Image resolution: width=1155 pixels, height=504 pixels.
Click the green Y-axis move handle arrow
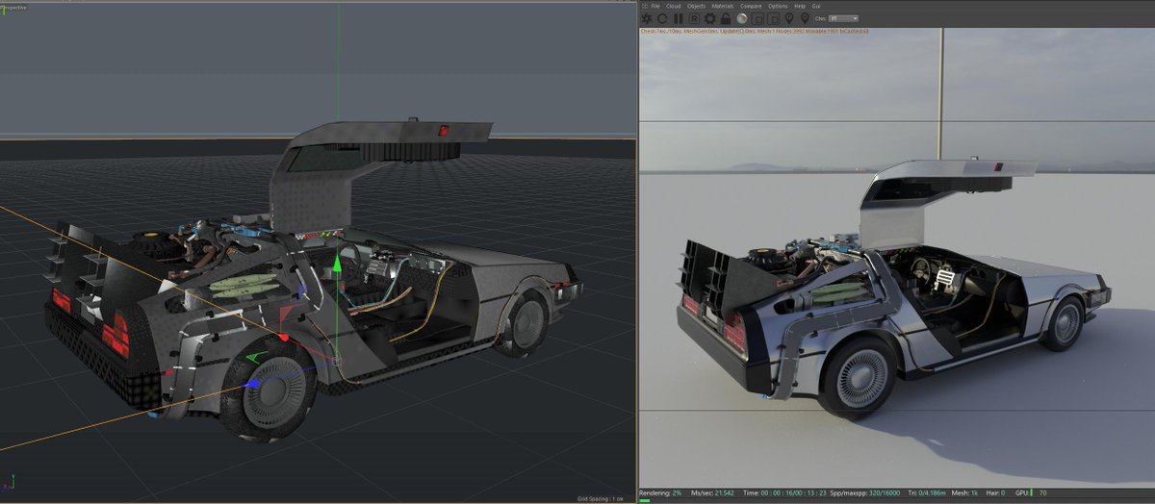pos(337,264)
